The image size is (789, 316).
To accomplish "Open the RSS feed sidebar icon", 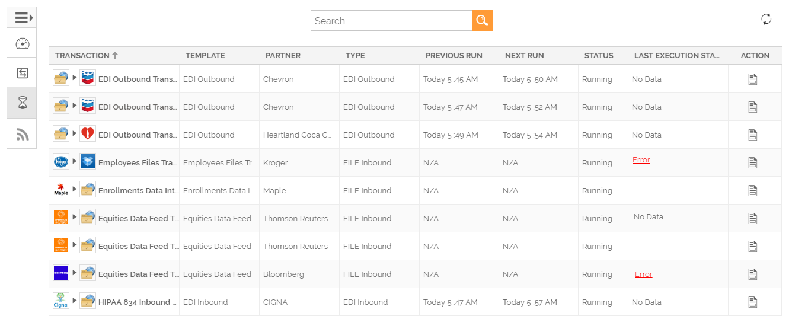I will pyautogui.click(x=22, y=134).
